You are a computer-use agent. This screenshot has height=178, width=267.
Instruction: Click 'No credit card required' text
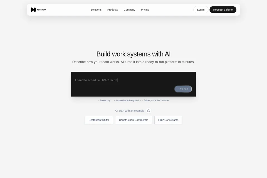coord(127,100)
